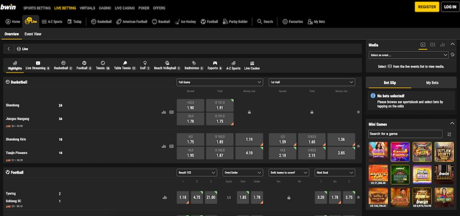Pin the Media panel
460x216 pixels.
coord(453,55)
